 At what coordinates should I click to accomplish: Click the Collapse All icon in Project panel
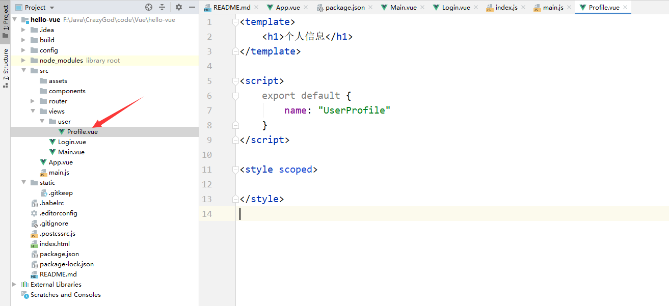162,7
